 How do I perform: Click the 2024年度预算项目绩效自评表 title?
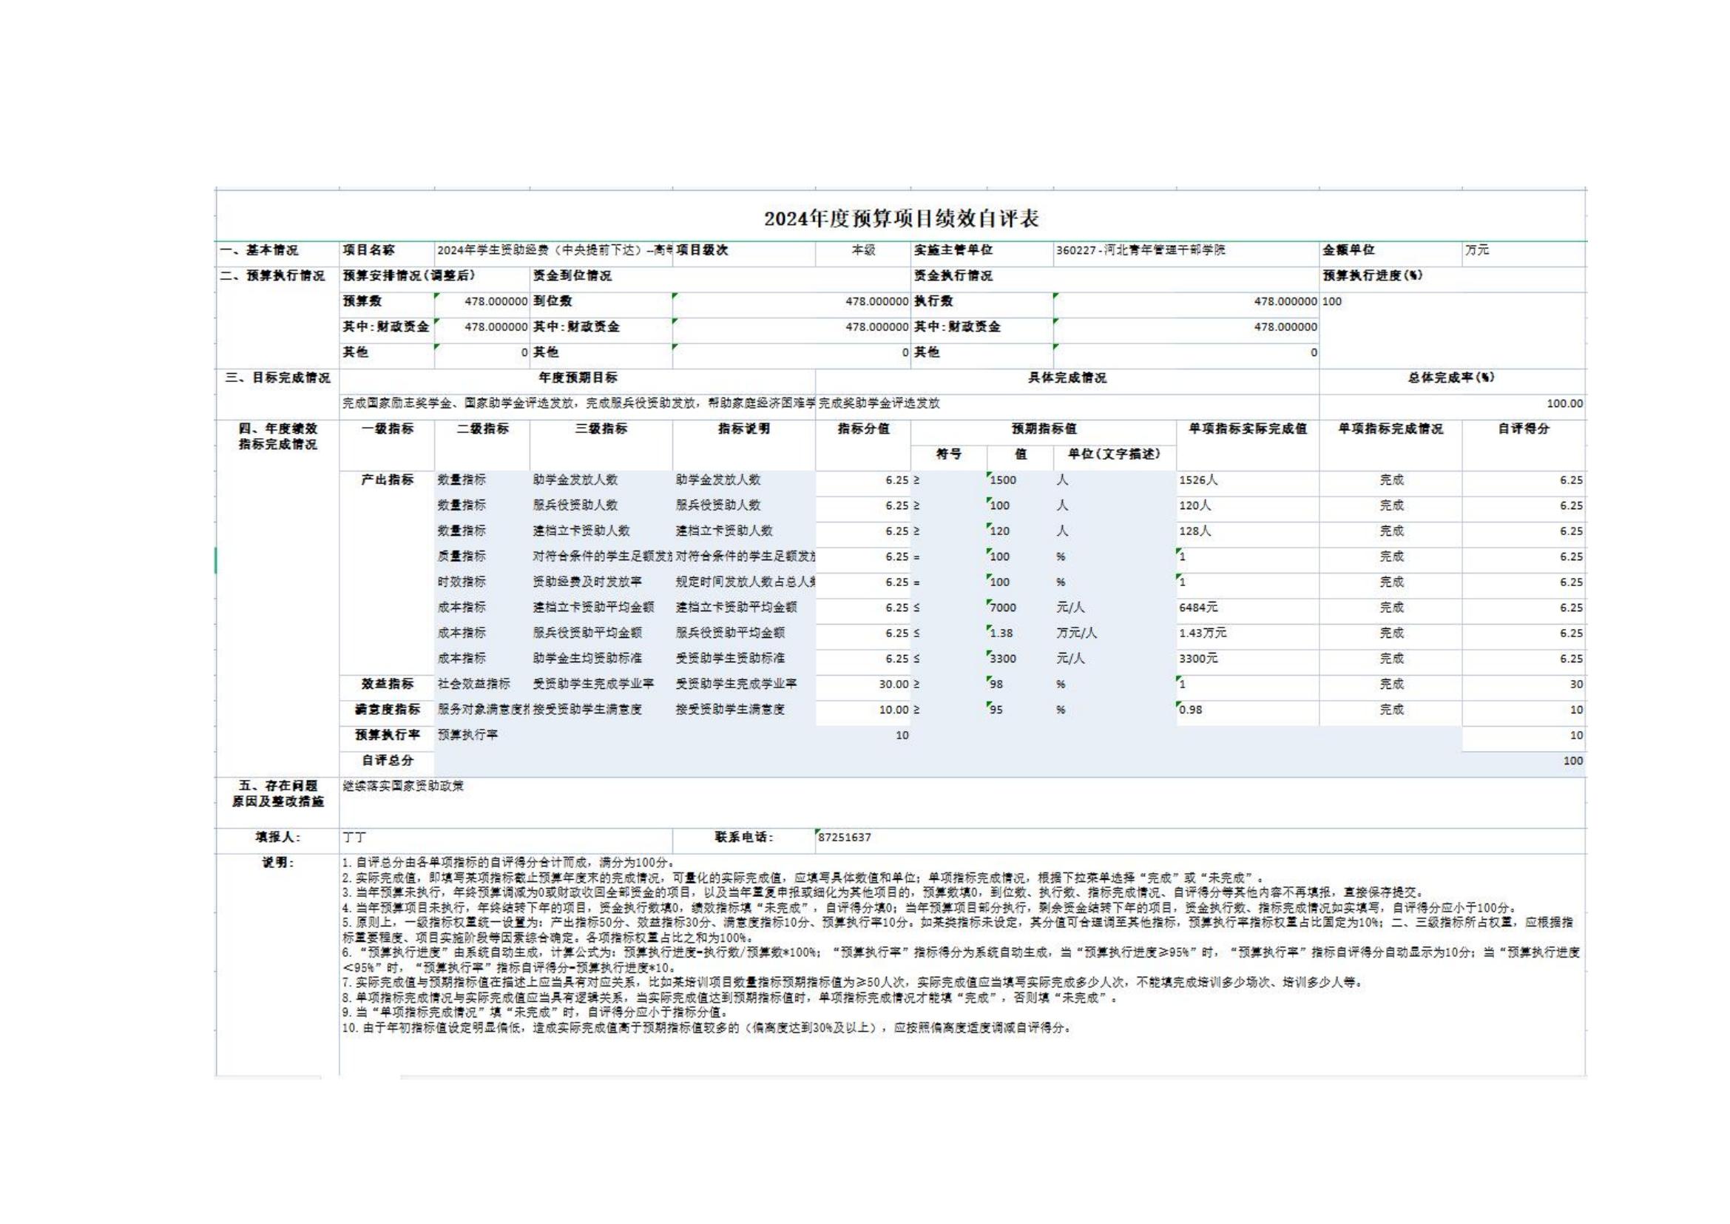coord(901,218)
